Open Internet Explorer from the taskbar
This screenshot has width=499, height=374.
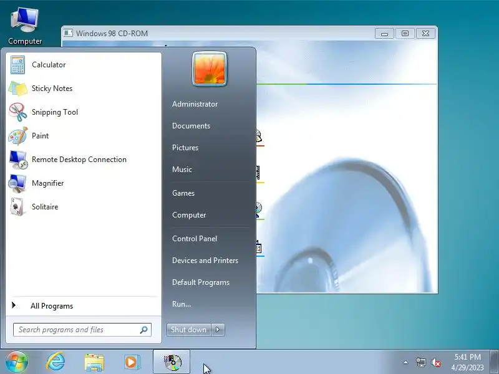(x=56, y=362)
